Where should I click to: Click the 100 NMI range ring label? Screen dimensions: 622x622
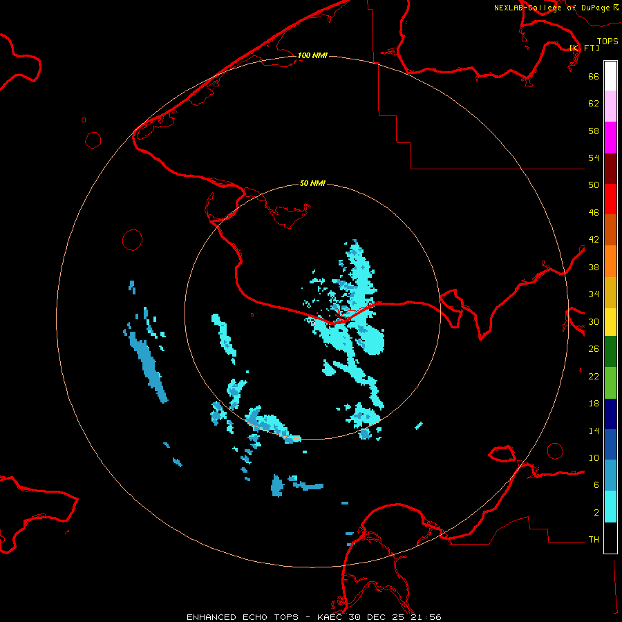pos(312,55)
